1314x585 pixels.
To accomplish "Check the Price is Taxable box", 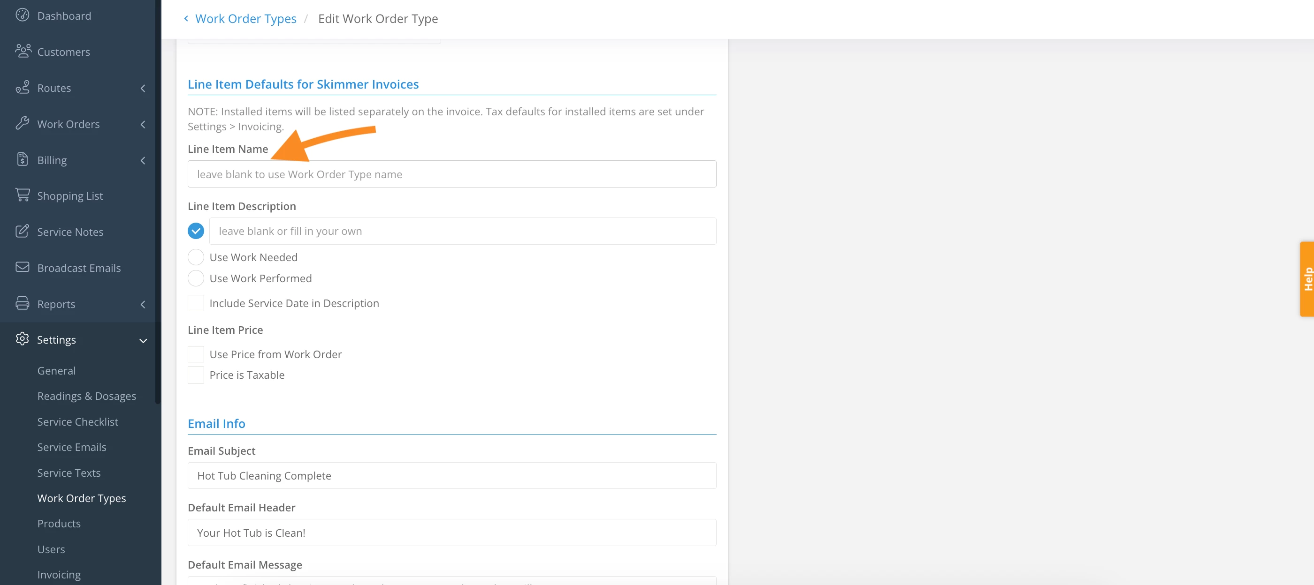I will [x=195, y=375].
